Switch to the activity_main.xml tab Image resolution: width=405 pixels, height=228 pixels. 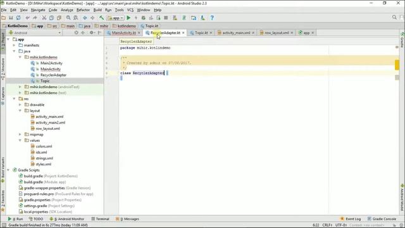pos(236,33)
